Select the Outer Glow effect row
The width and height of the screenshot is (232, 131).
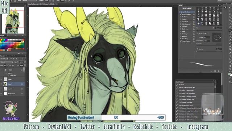pos(13,76)
